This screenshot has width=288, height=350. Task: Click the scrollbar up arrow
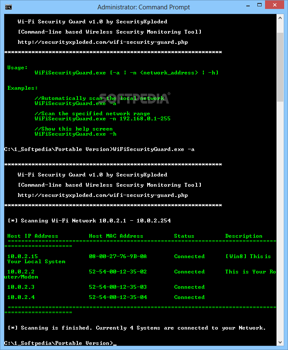point(280,18)
